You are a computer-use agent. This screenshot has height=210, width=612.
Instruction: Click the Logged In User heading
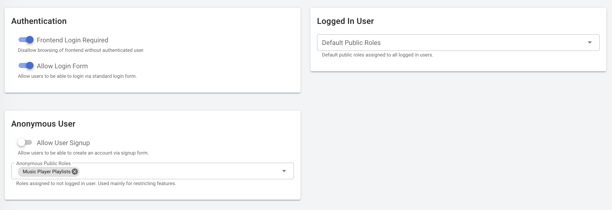345,21
